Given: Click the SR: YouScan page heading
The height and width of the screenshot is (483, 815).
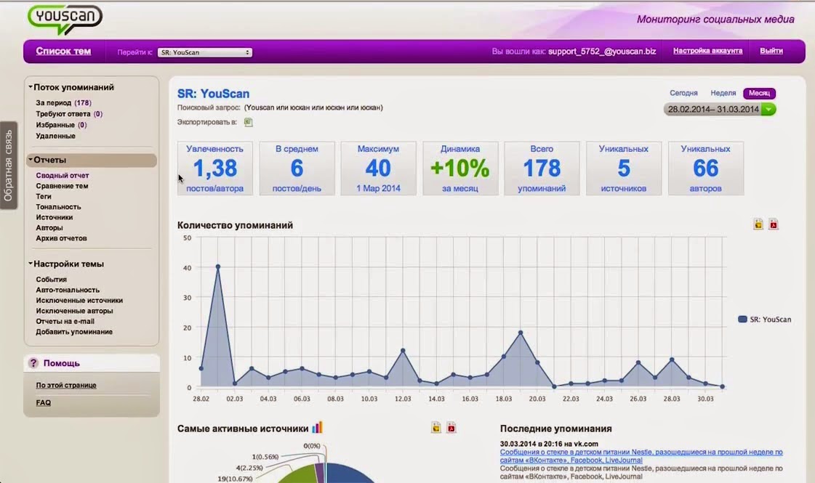Looking at the screenshot, I should point(213,94).
